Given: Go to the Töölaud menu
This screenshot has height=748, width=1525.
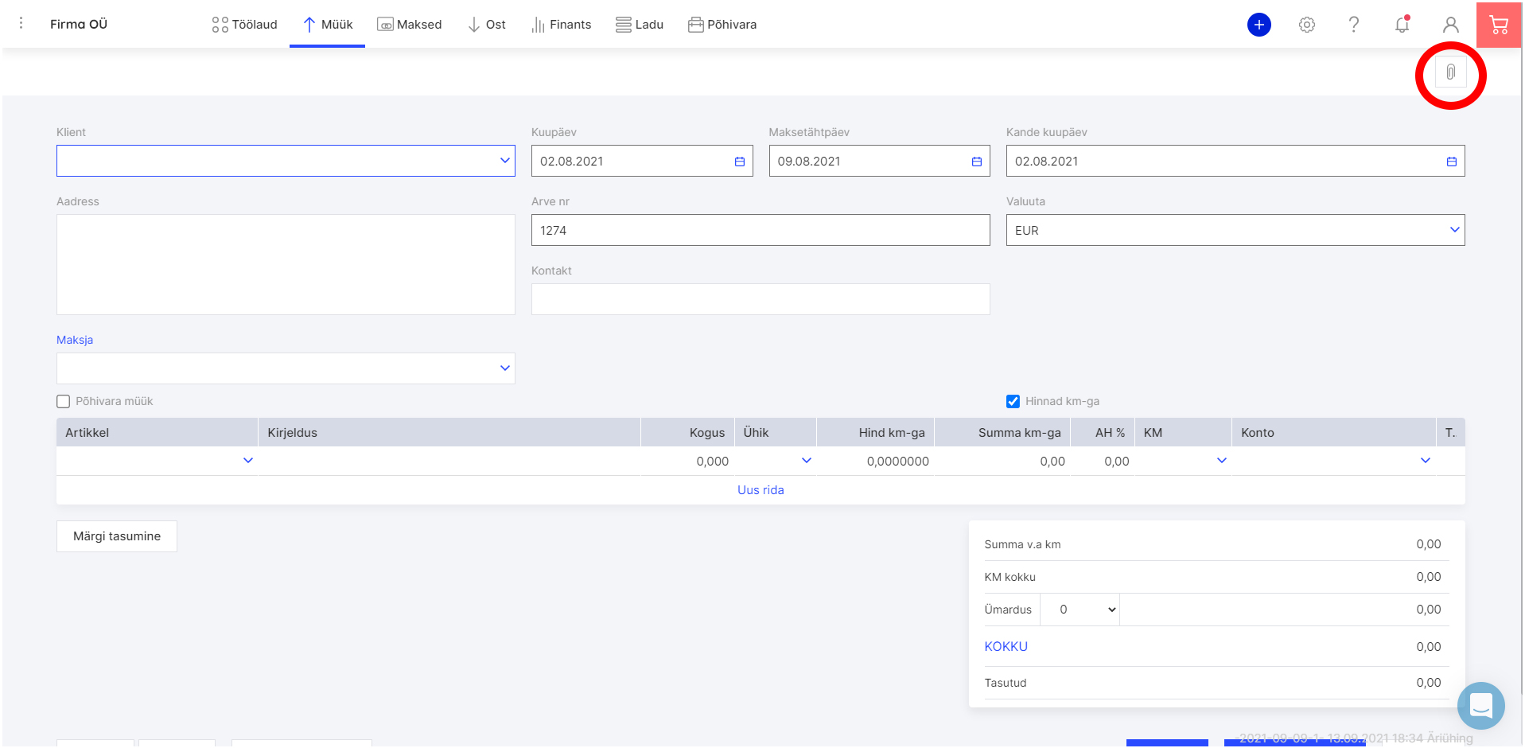Looking at the screenshot, I should 244,25.
